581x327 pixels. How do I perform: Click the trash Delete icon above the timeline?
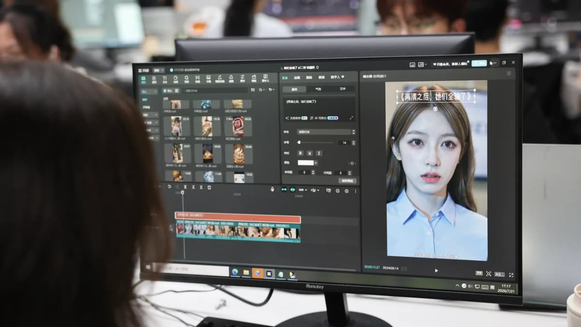point(209,187)
